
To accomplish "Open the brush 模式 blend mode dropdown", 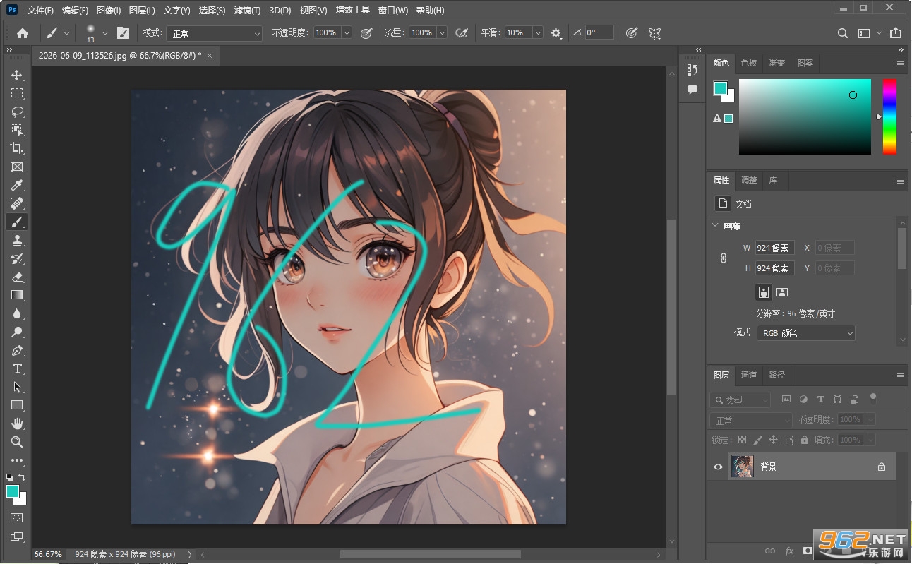I will point(215,33).
